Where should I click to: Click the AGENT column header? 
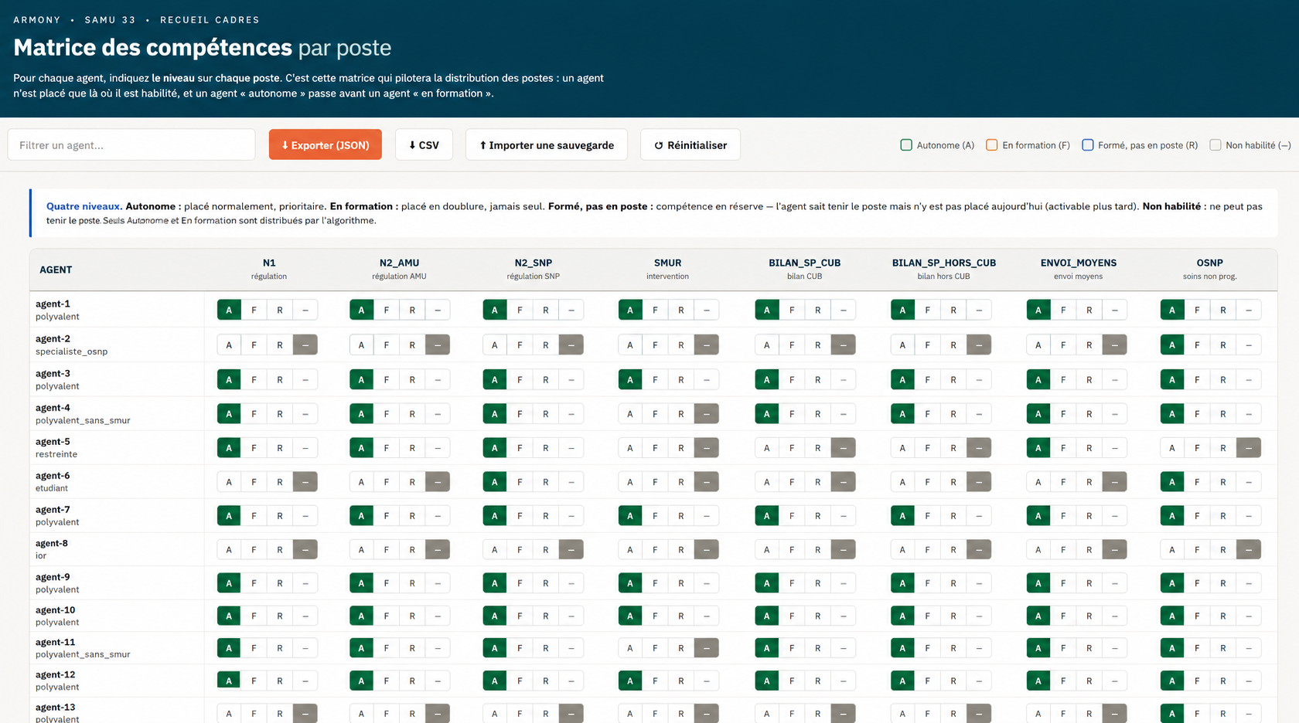[56, 270]
